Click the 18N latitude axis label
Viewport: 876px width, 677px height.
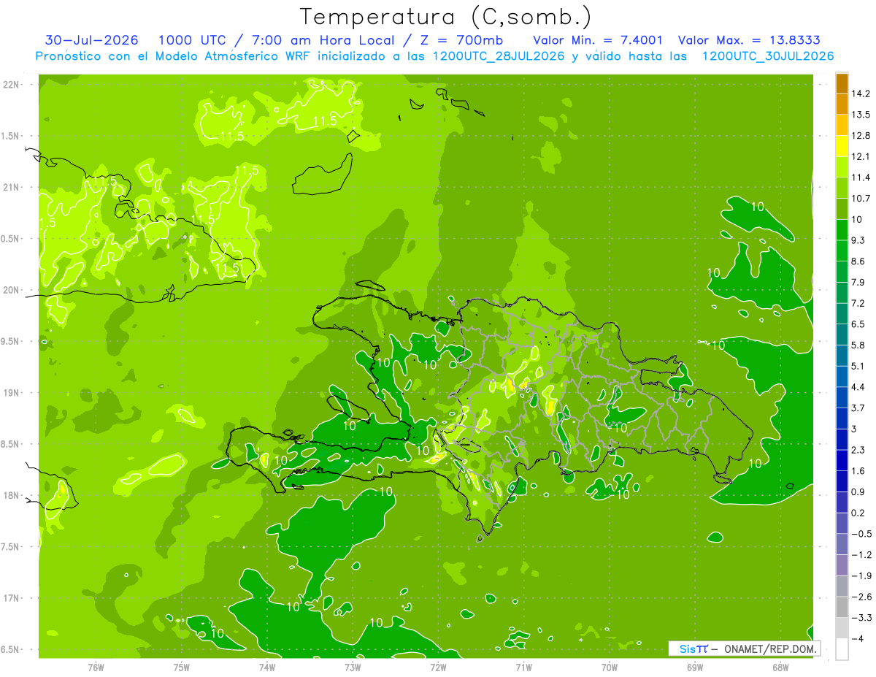coord(12,496)
